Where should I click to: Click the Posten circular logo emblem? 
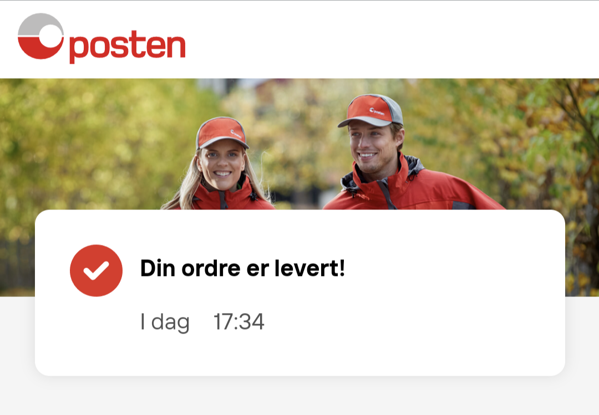[41, 36]
